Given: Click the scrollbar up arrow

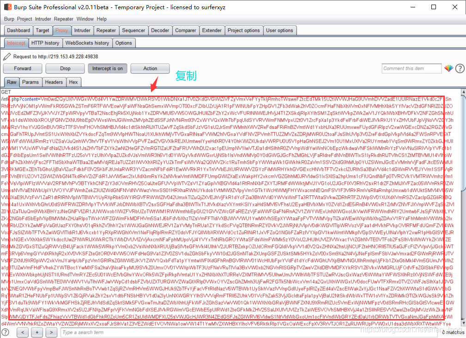Looking at the screenshot, I should pyautogui.click(x=463, y=92).
